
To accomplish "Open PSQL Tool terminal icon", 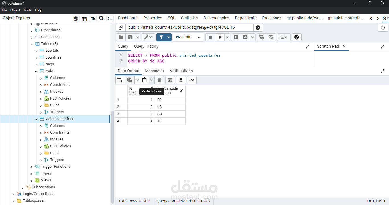I will (x=110, y=19).
